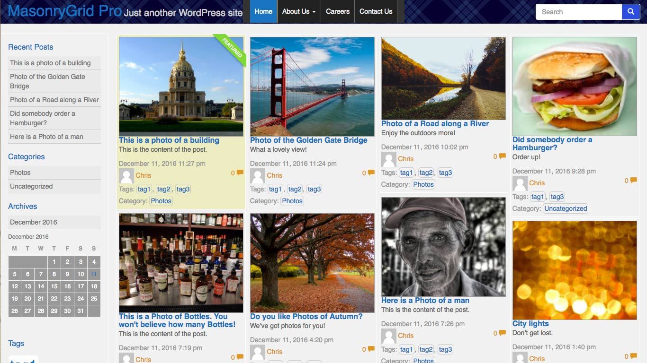Open the bottles photo thumbnail
647x363 pixels.
point(181,263)
